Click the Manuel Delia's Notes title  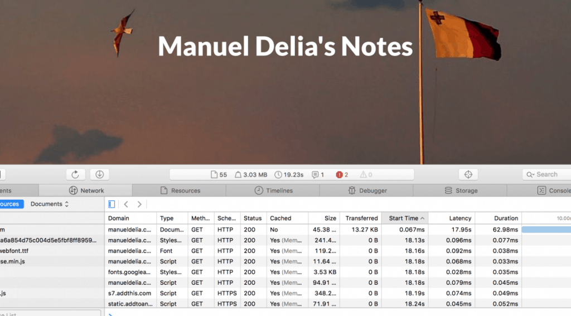pyautogui.click(x=285, y=46)
